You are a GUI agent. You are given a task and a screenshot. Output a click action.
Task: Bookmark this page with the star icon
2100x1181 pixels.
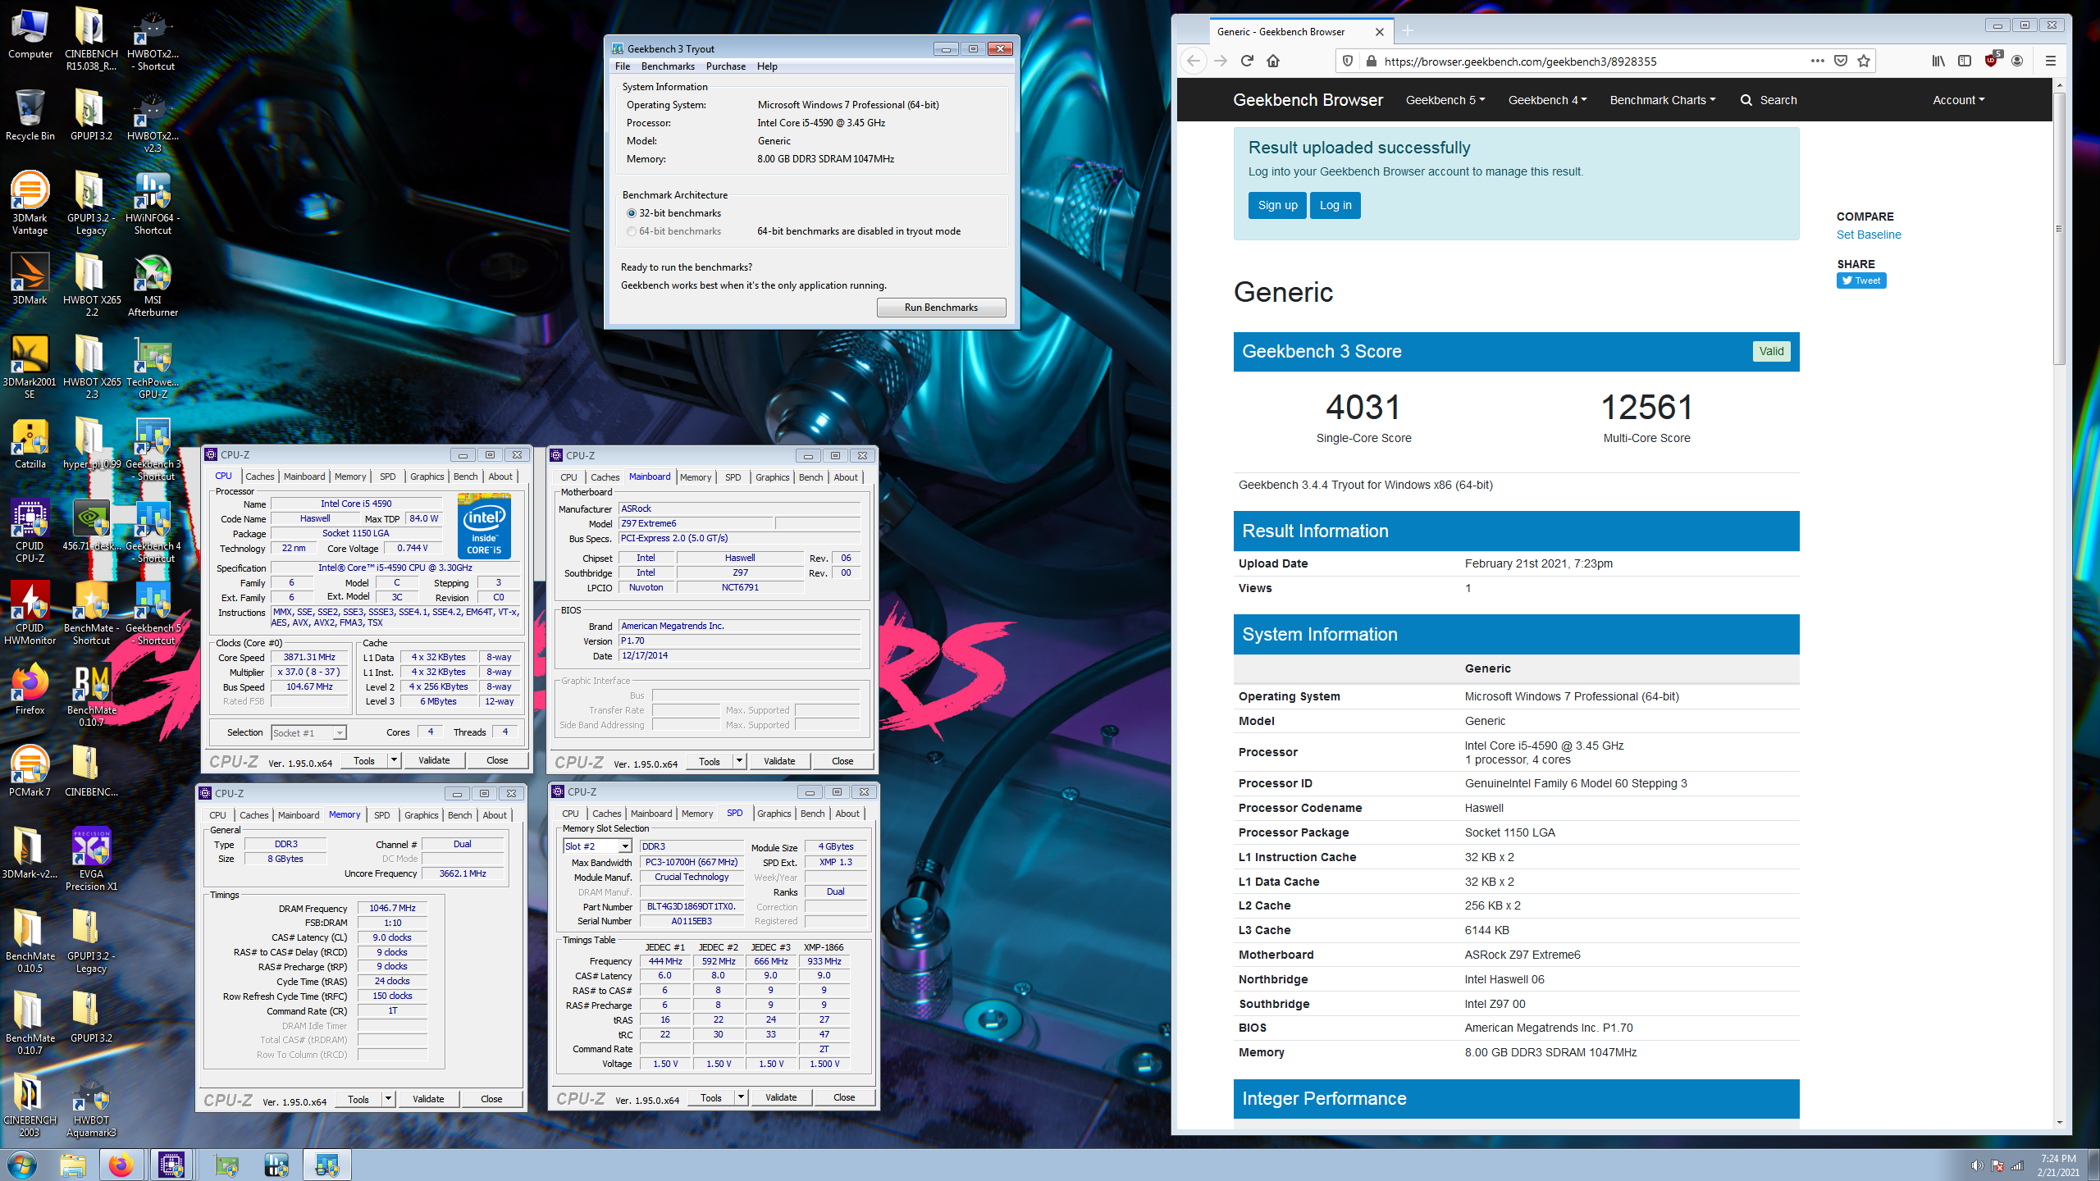tap(1864, 61)
